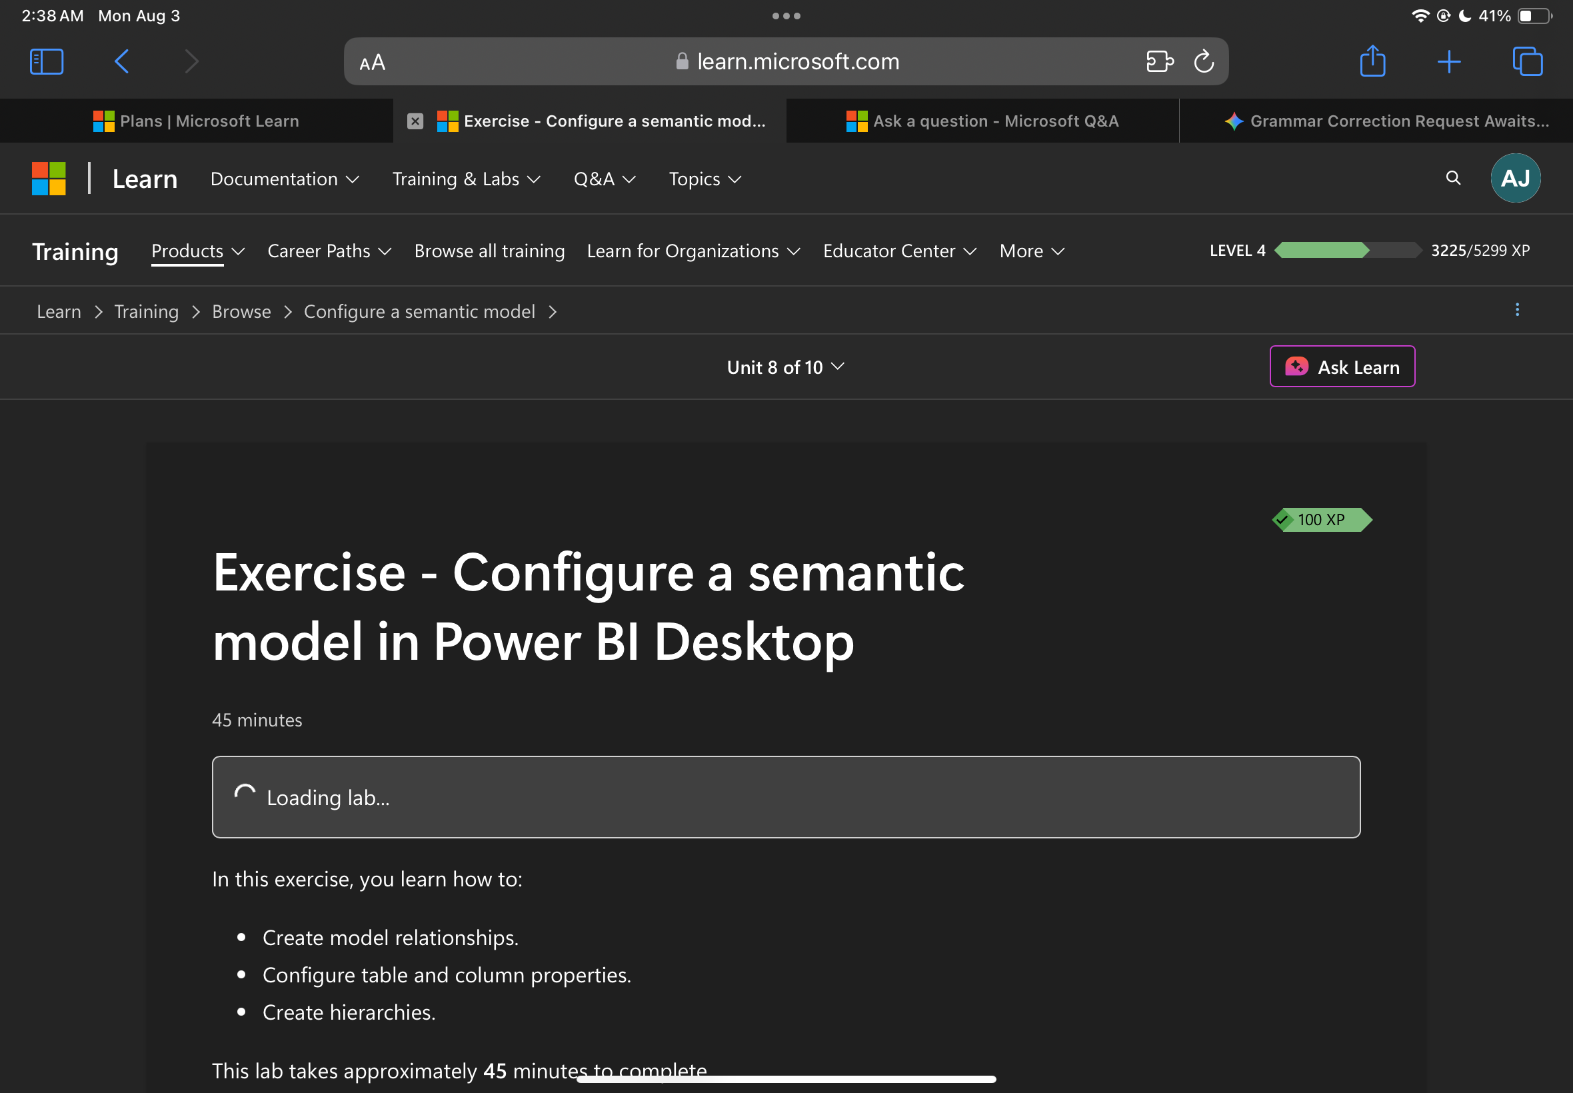Click the LEVEL 4 label
Viewport: 1573px width, 1093px height.
click(x=1238, y=251)
